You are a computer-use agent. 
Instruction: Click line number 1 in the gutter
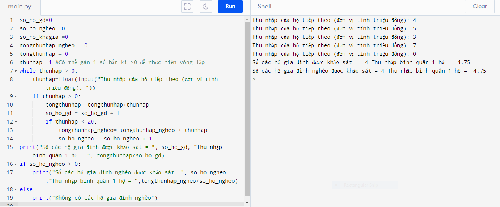tap(11, 20)
